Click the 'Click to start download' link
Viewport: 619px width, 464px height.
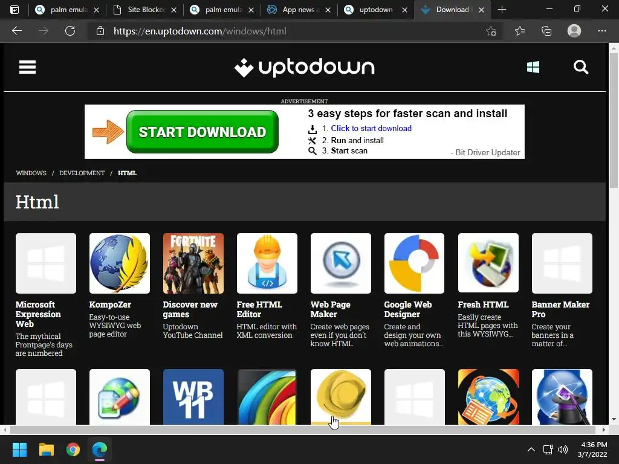point(371,128)
